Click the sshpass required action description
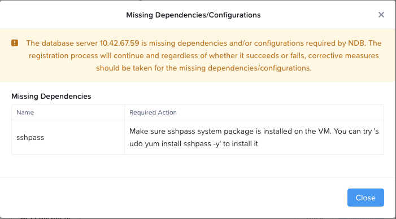 [254, 137]
